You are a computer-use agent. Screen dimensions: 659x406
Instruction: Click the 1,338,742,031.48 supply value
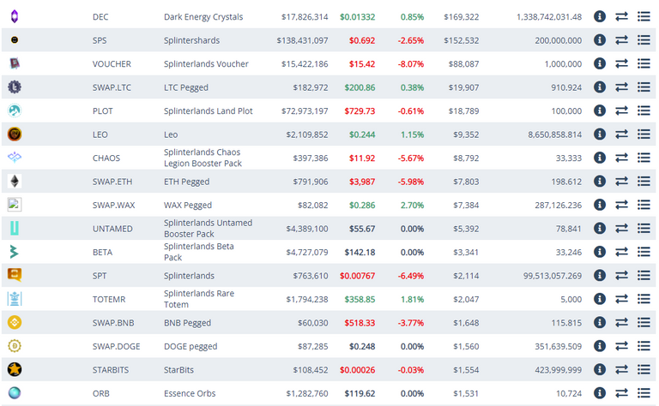pyautogui.click(x=549, y=17)
